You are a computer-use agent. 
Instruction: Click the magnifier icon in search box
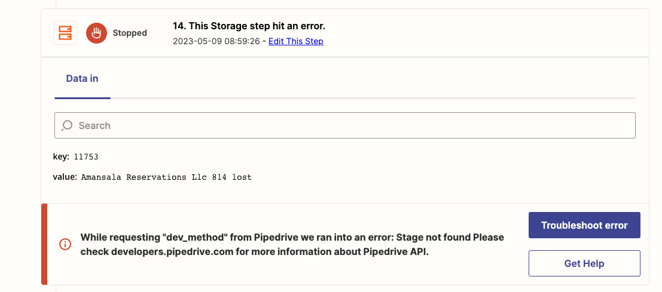coord(67,125)
